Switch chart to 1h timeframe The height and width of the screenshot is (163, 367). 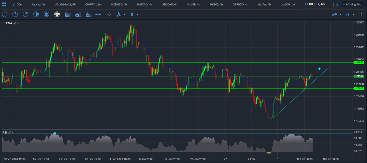pyautogui.click(x=47, y=14)
